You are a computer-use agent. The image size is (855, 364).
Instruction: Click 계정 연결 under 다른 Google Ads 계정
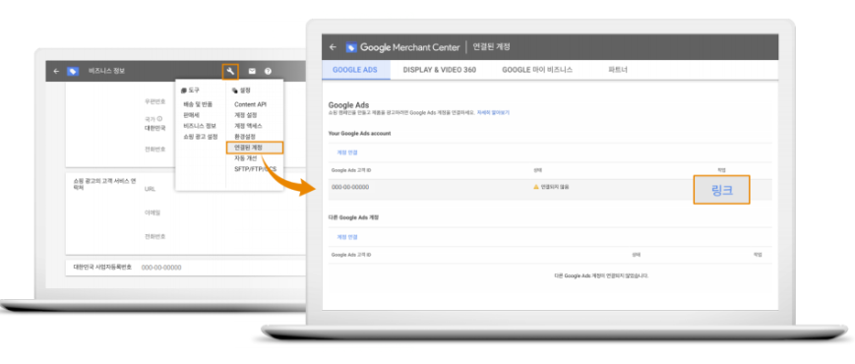tap(346, 237)
